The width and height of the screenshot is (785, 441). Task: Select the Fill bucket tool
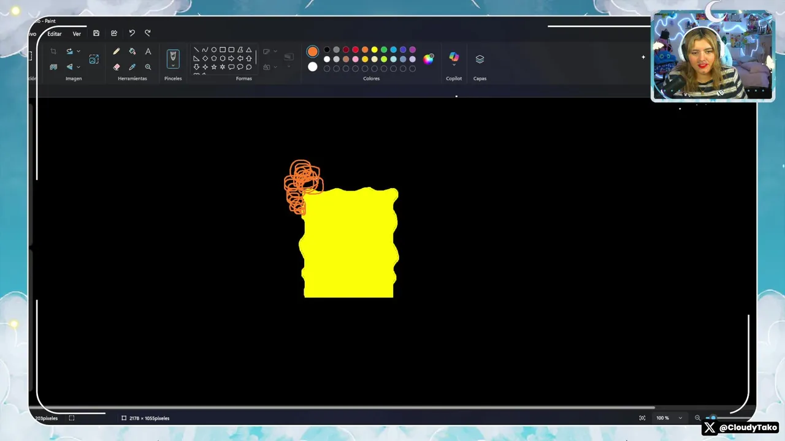click(132, 51)
